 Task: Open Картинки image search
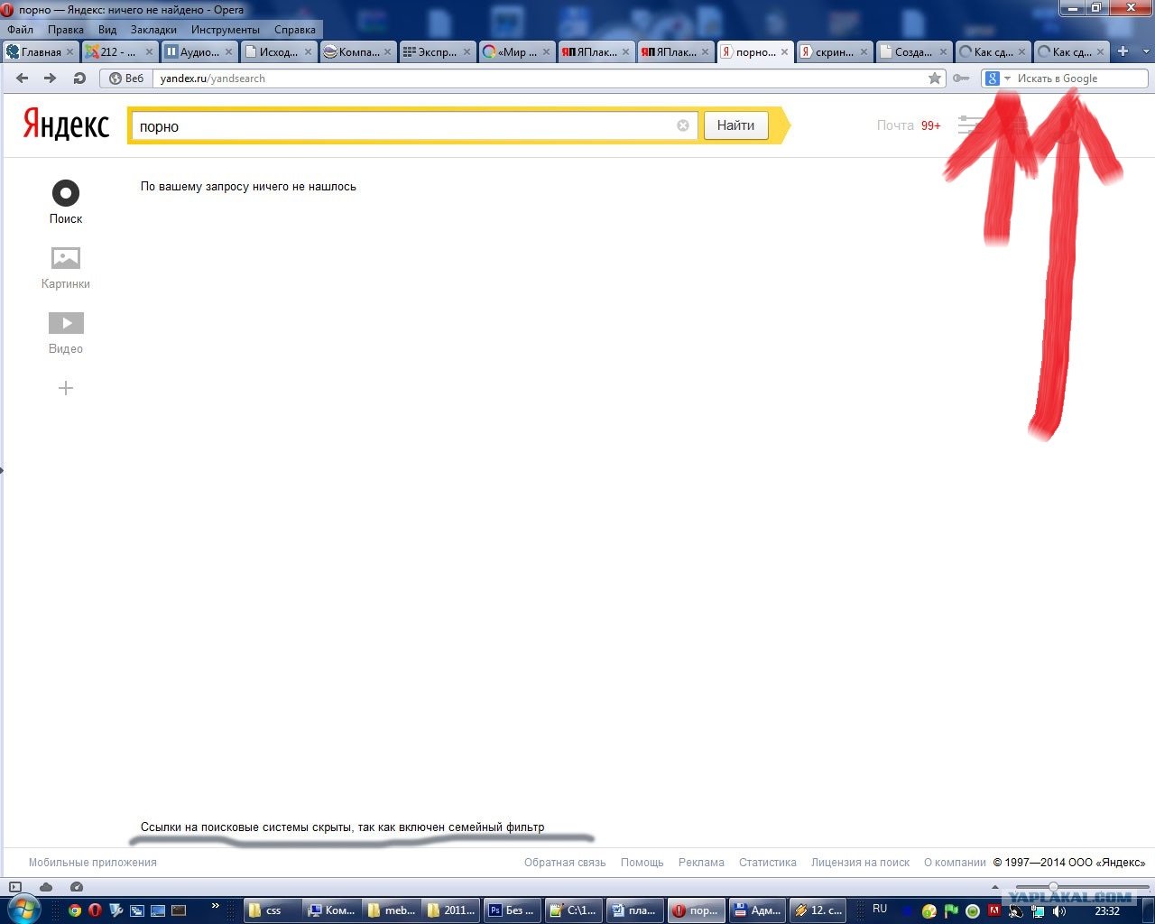click(x=66, y=268)
